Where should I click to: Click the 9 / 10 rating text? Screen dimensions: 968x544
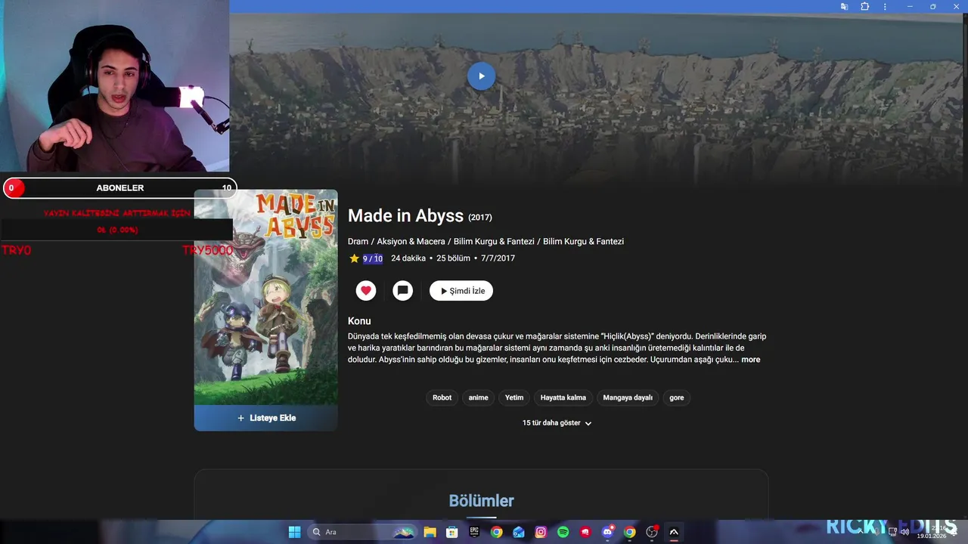click(373, 258)
